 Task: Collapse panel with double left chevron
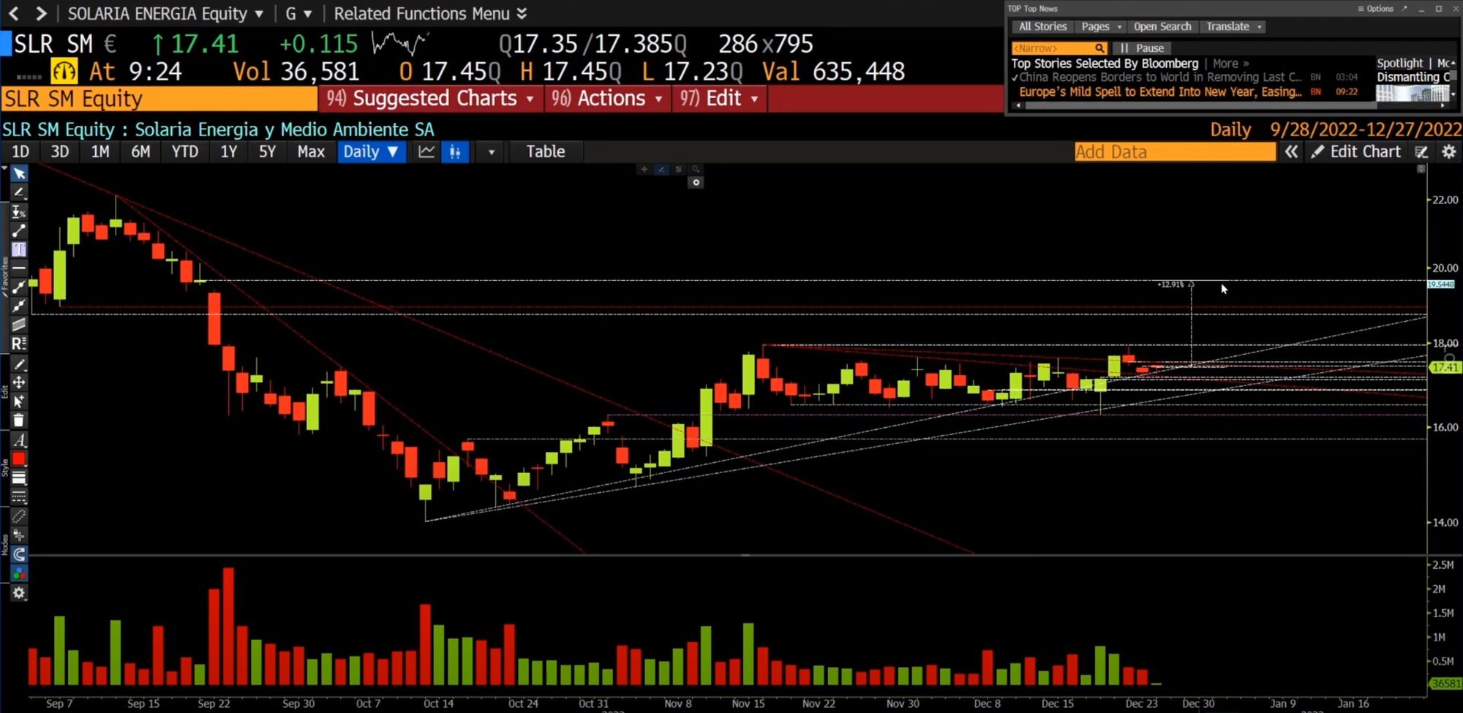point(1292,151)
